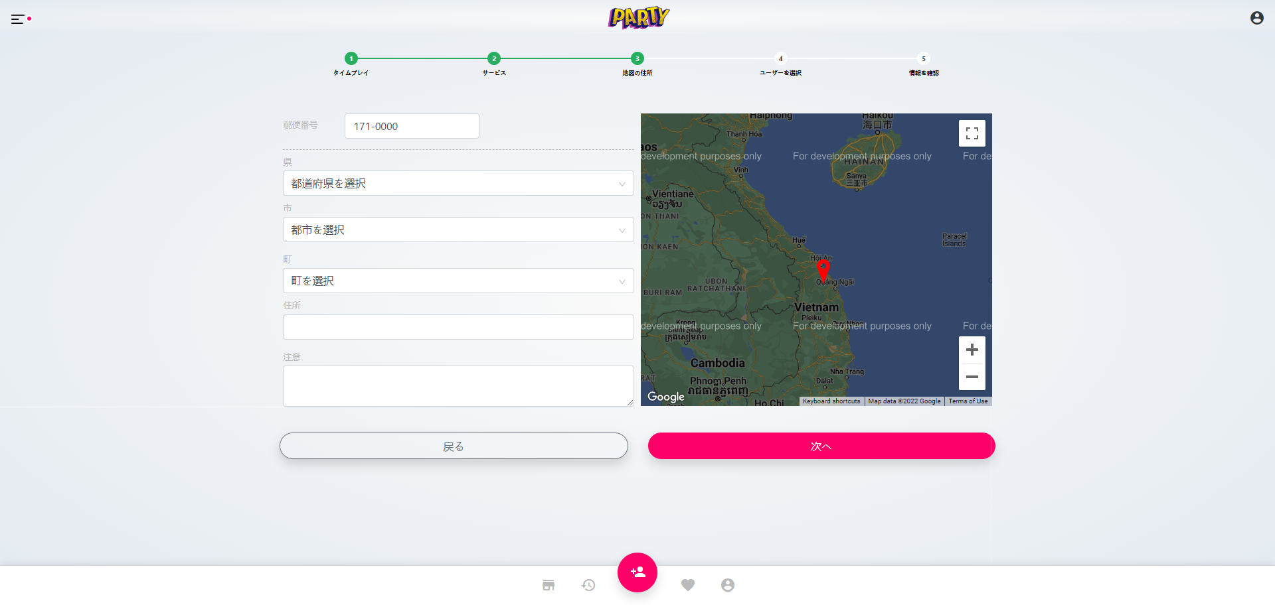Expand the 都道府県を選択 dropdown

pyautogui.click(x=458, y=184)
